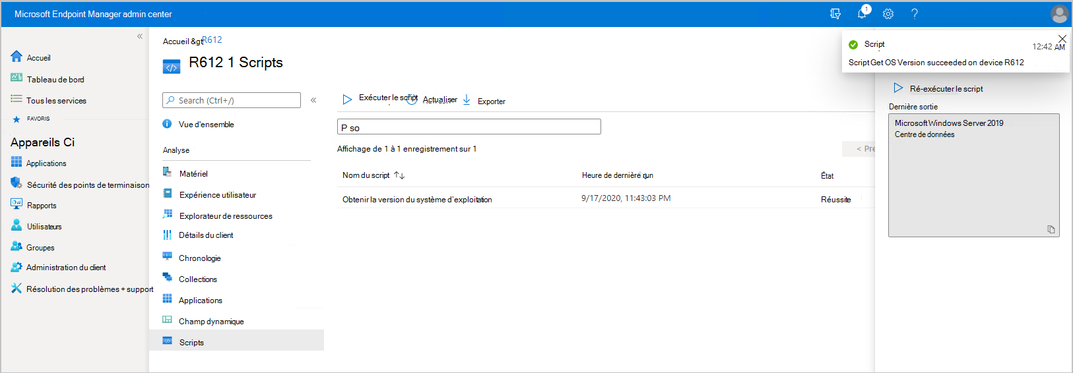The height and width of the screenshot is (373, 1073).
Task: Click the Collections icon
Action: coord(168,277)
